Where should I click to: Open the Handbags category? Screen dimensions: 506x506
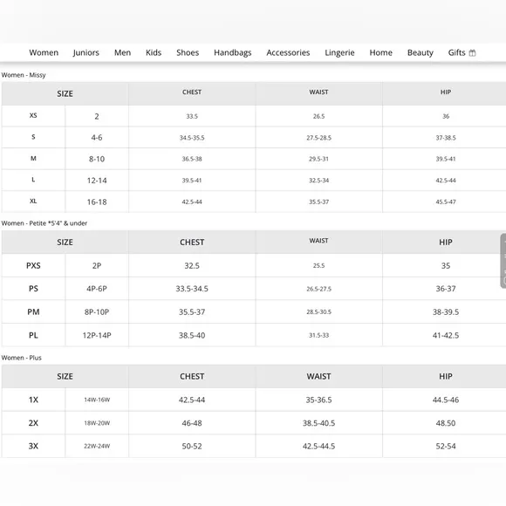(232, 52)
